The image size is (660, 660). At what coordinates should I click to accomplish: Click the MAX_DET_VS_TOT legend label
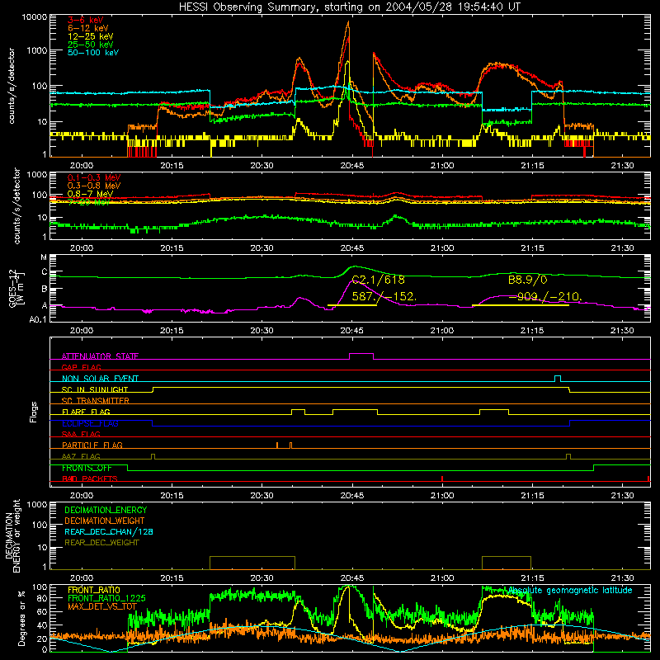(x=101, y=606)
